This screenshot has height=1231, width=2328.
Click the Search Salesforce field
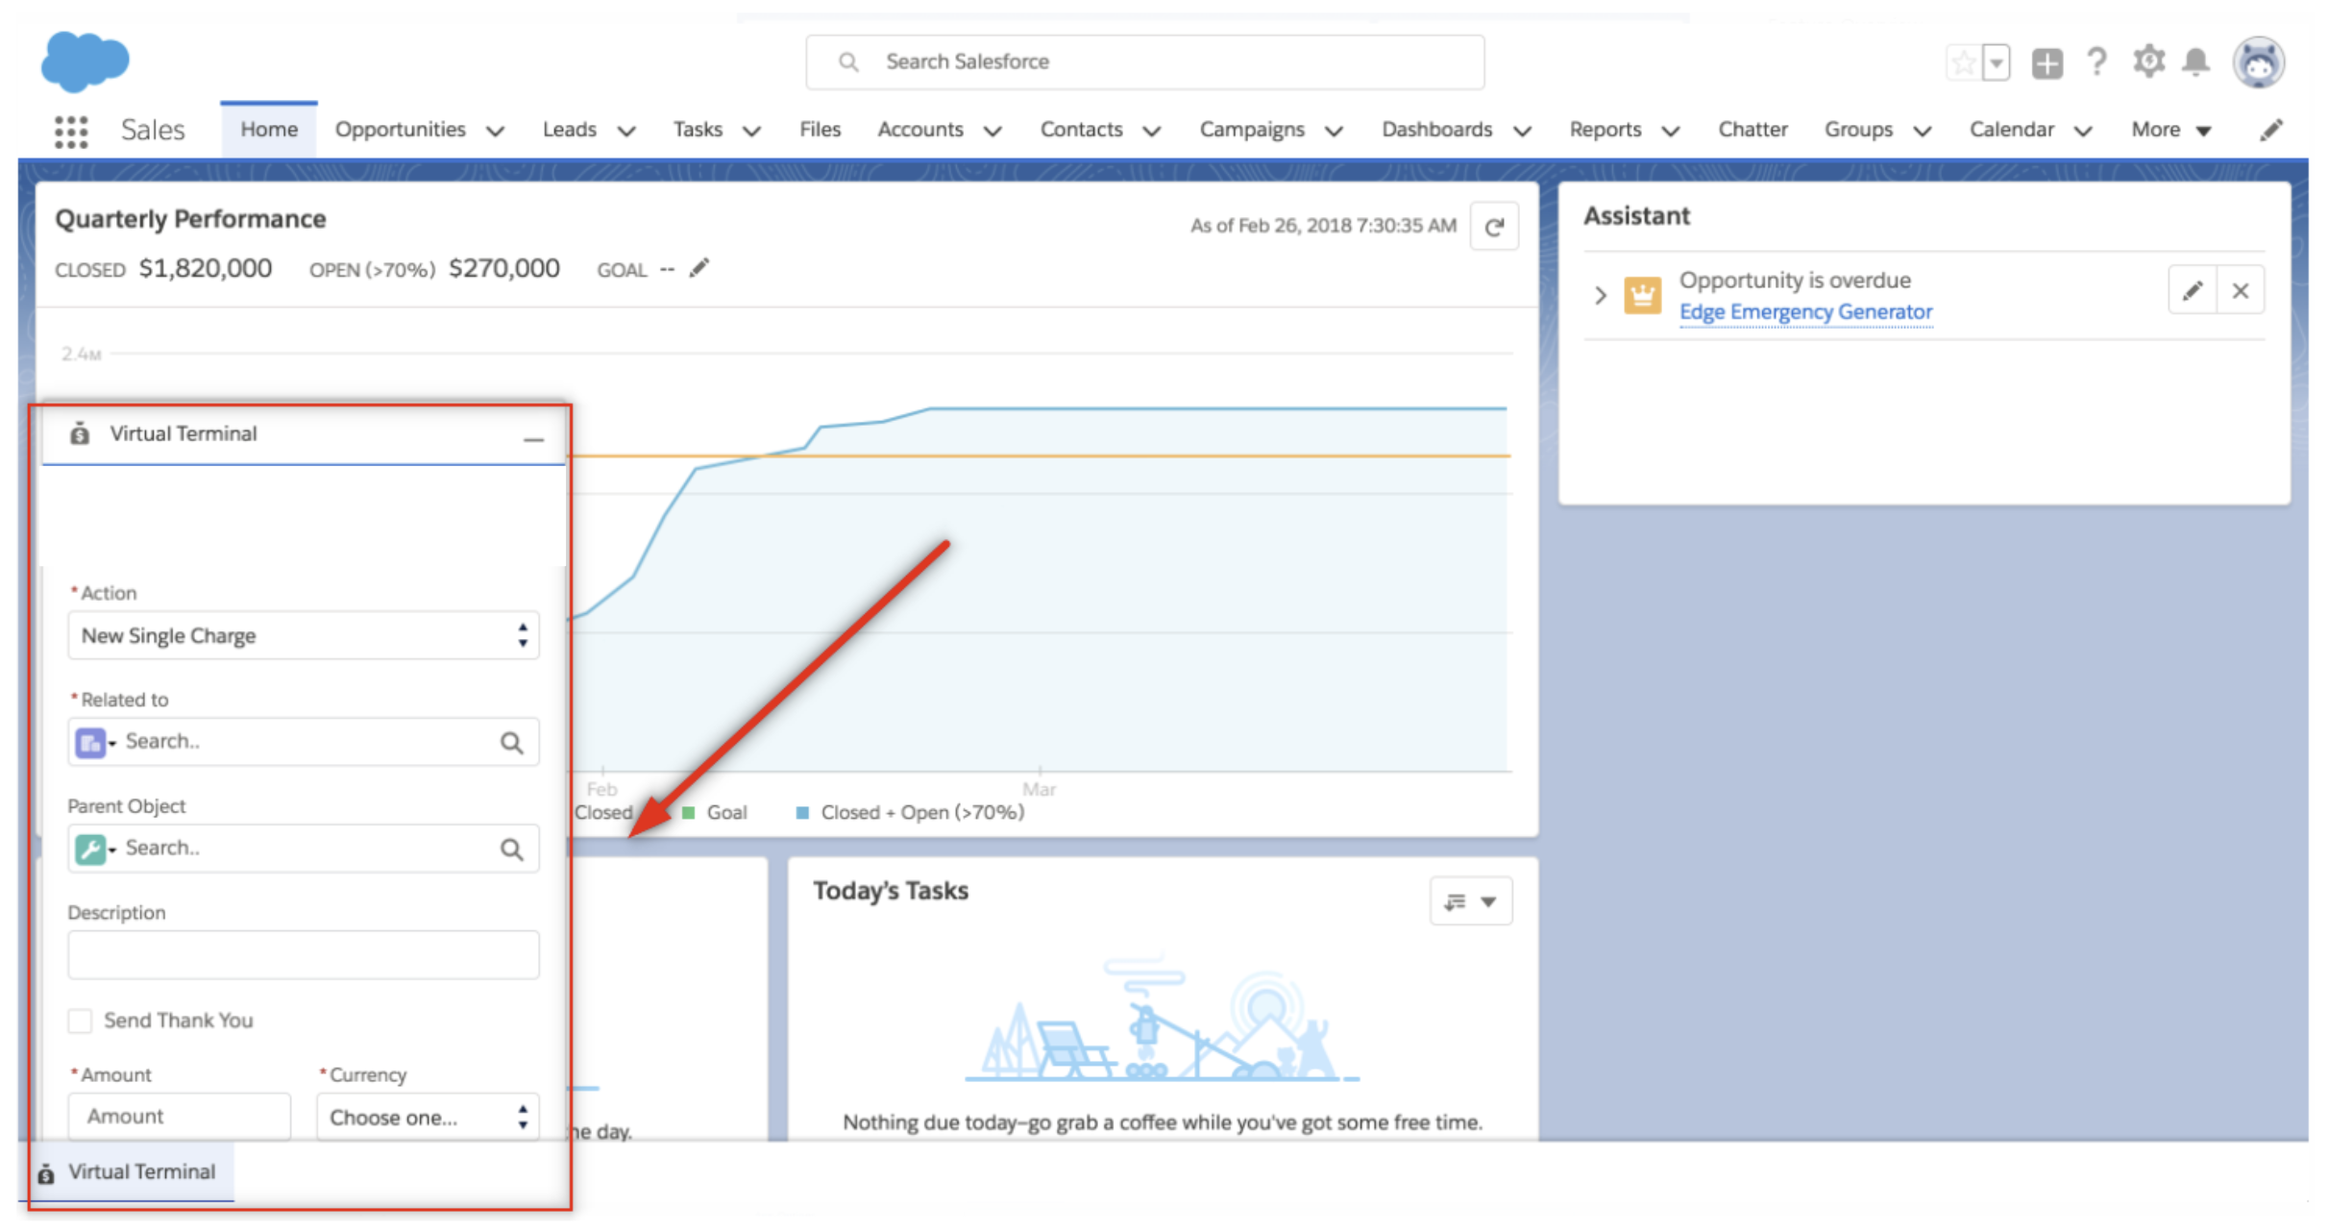pos(1144,62)
